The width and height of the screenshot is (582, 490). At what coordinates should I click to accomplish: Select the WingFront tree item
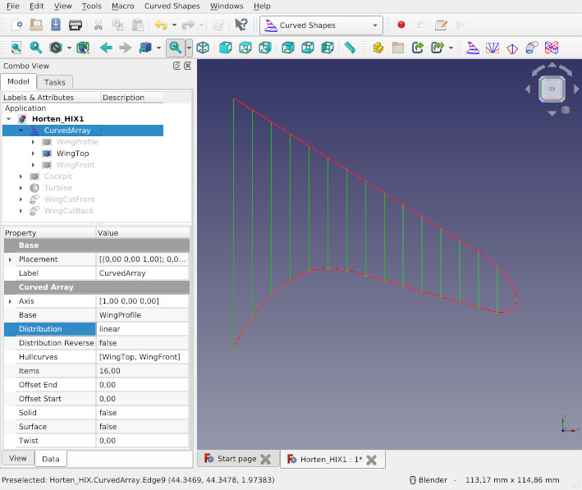[x=76, y=165]
